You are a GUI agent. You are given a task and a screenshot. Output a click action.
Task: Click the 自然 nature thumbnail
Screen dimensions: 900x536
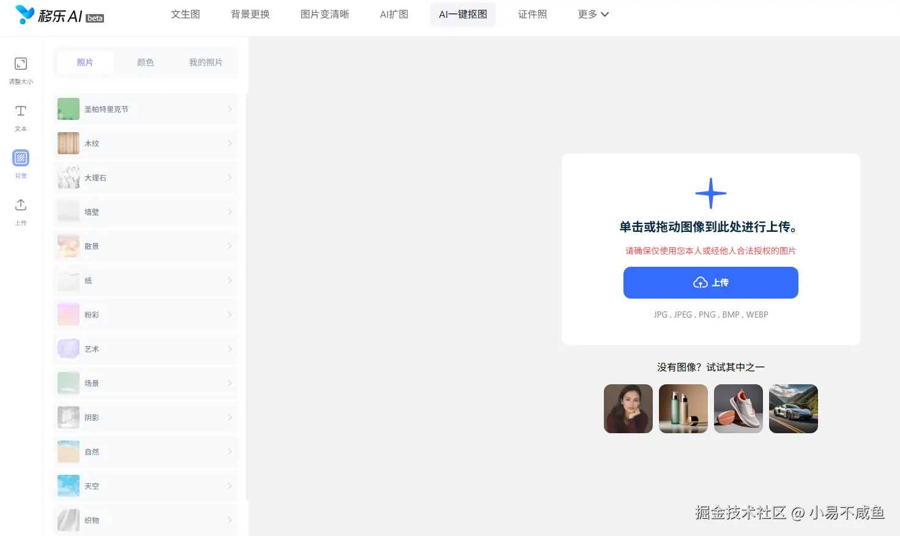69,452
